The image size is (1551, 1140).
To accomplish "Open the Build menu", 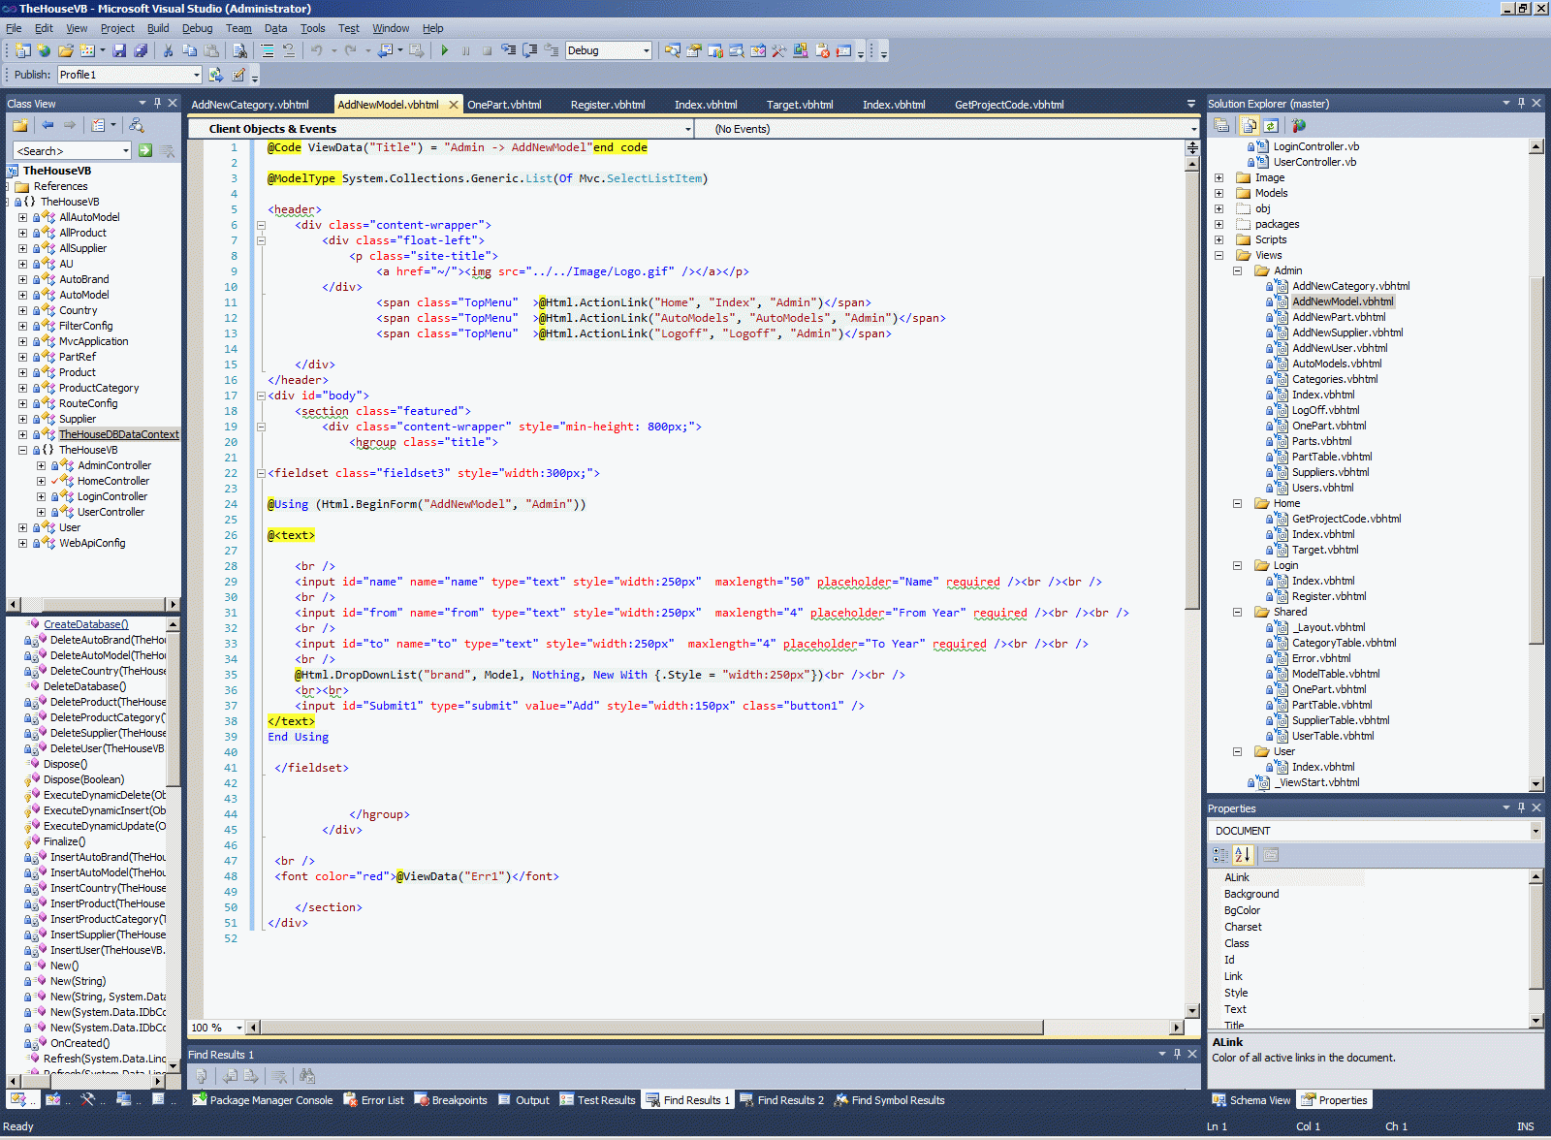I will (x=157, y=28).
